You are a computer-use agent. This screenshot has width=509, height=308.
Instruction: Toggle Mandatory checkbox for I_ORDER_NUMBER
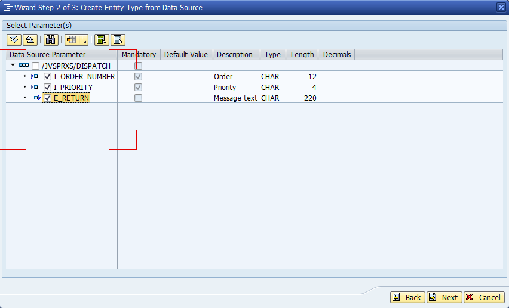click(138, 76)
